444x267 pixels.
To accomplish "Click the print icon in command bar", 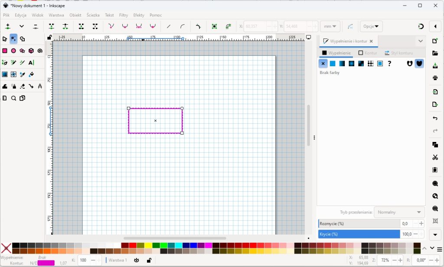I will click(x=435, y=78).
